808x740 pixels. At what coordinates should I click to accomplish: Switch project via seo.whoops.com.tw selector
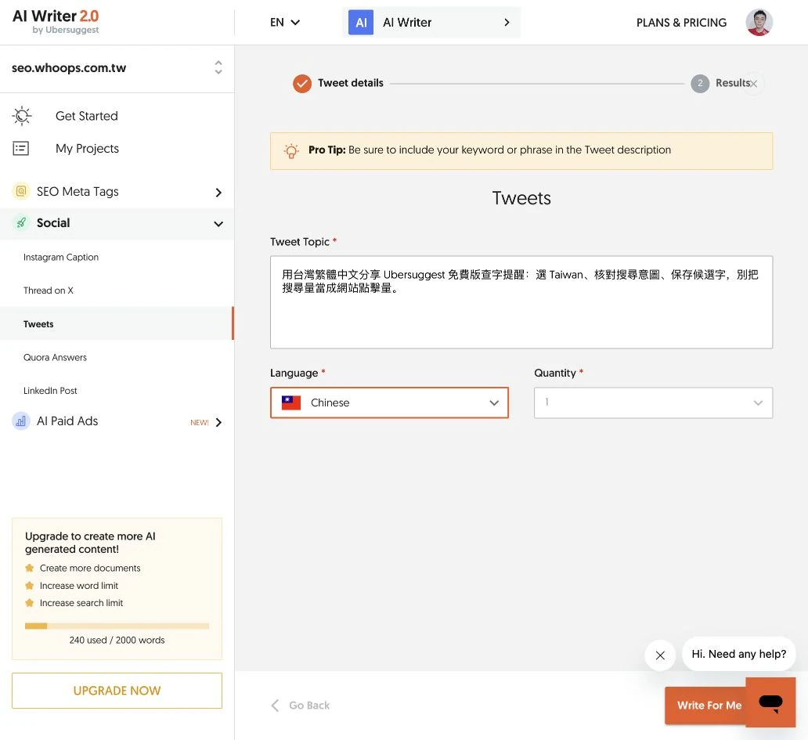pyautogui.click(x=117, y=68)
